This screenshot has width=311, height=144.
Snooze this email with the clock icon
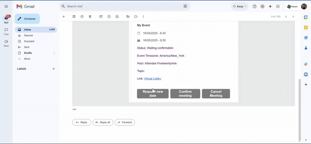coord(109,17)
